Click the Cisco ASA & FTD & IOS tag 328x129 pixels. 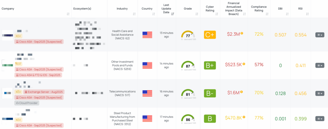(x=38, y=75)
